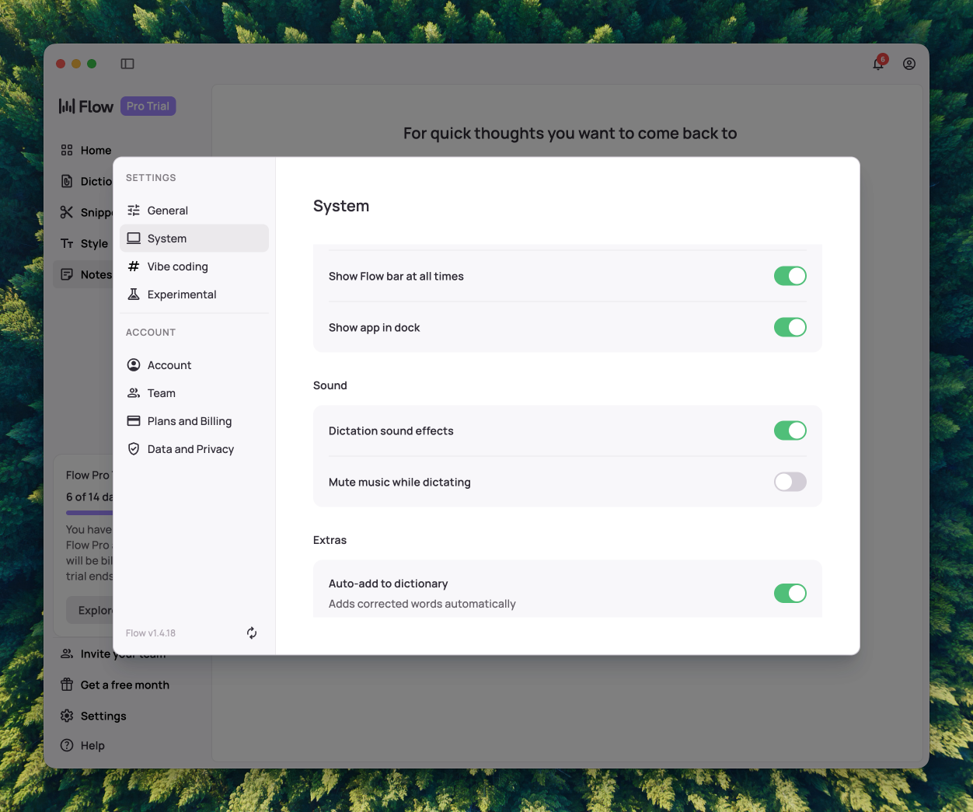The height and width of the screenshot is (812, 973).
Task: Enable Mute music while dictating
Action: [x=790, y=482]
